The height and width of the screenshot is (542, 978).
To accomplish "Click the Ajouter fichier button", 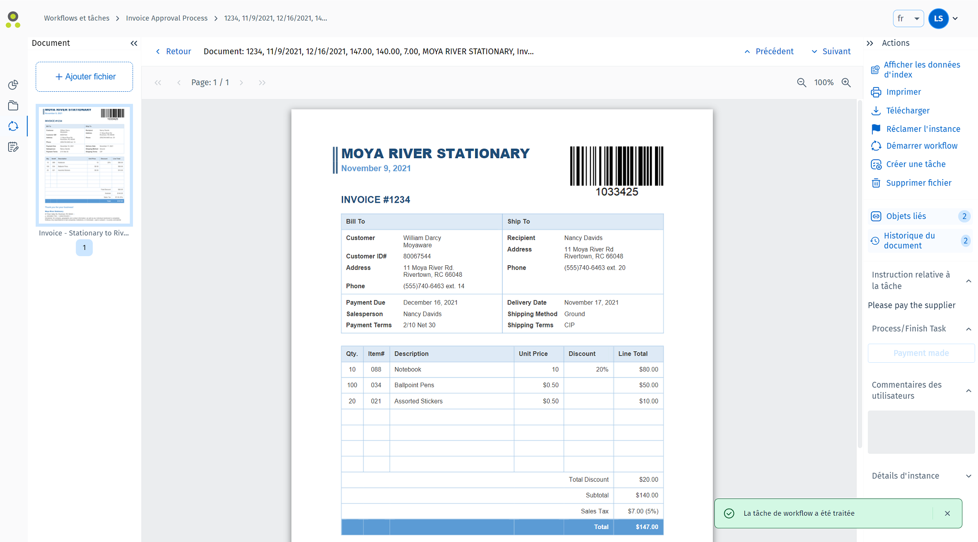I will point(85,76).
